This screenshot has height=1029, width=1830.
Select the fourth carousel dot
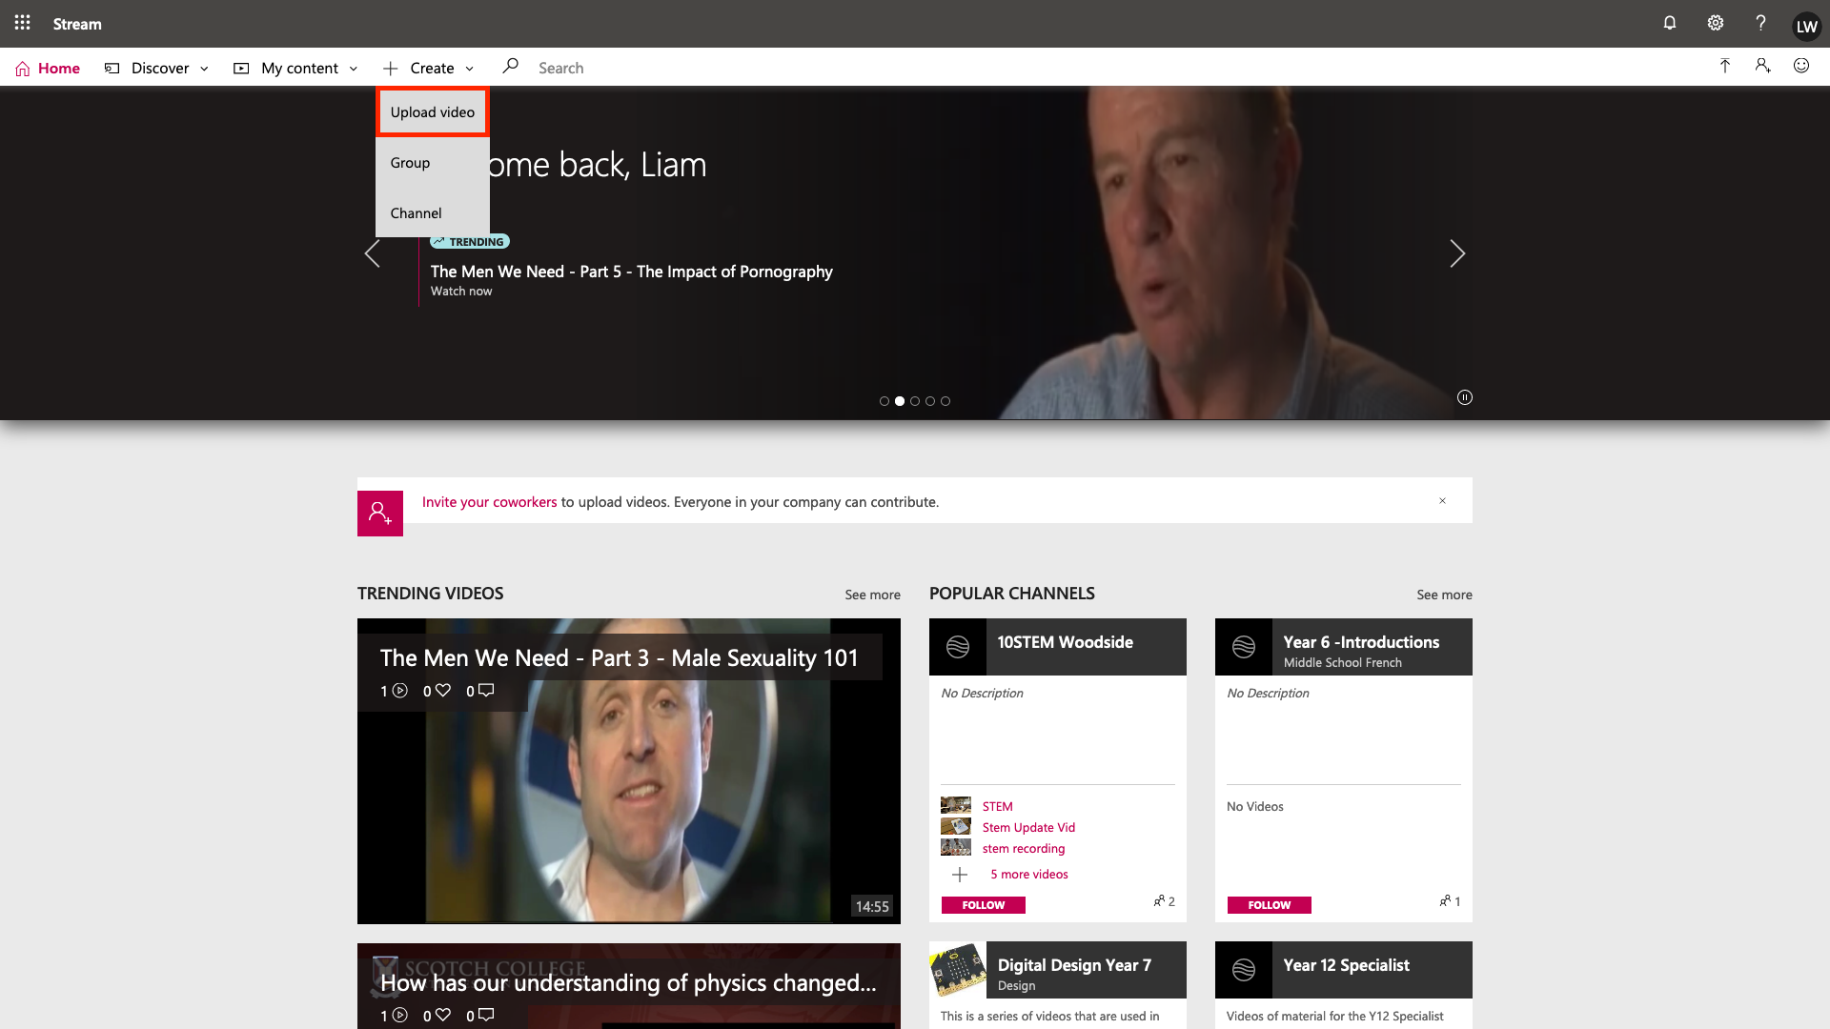pyautogui.click(x=930, y=401)
